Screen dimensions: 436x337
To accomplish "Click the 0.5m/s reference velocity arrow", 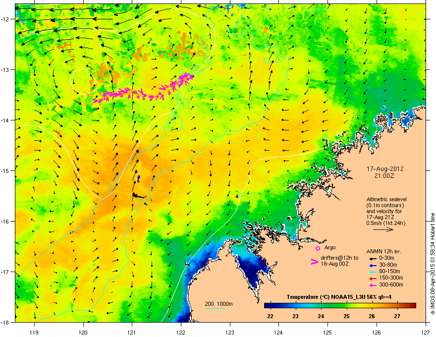I will coord(383,229).
